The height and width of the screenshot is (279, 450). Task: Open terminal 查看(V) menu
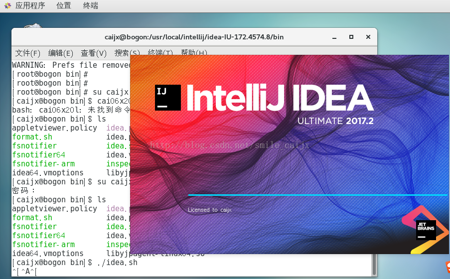pos(94,53)
